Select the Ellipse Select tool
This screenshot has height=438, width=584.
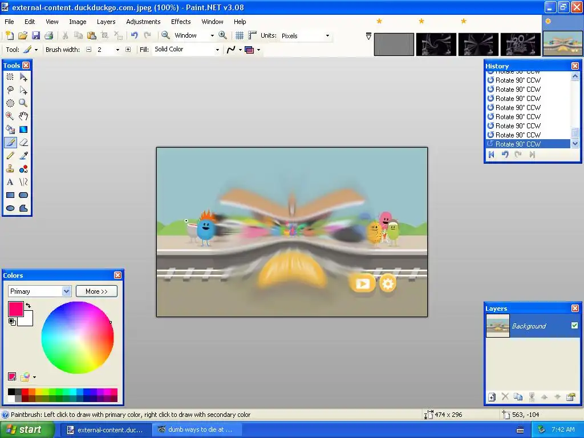pos(10,103)
